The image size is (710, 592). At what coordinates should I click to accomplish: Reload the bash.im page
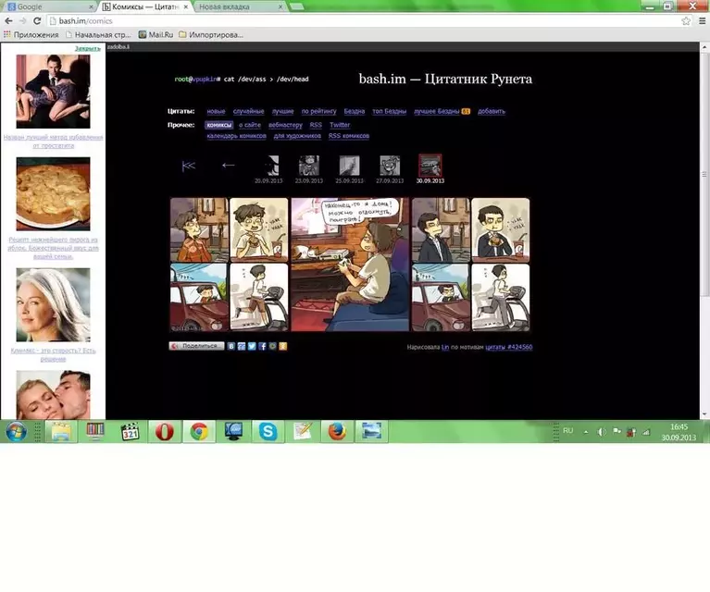pyautogui.click(x=37, y=21)
